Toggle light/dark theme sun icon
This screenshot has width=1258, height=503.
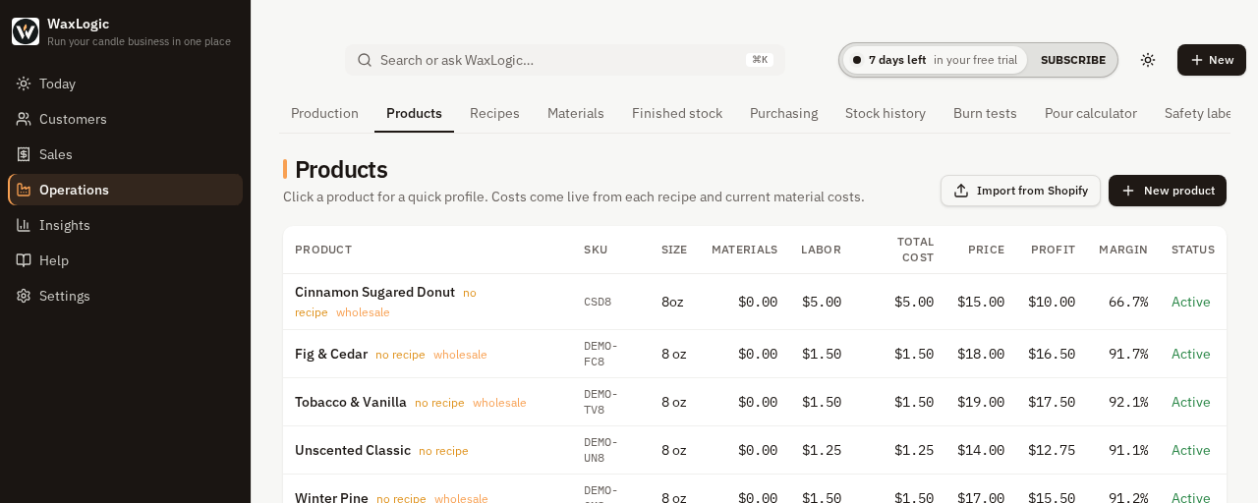click(x=1148, y=60)
